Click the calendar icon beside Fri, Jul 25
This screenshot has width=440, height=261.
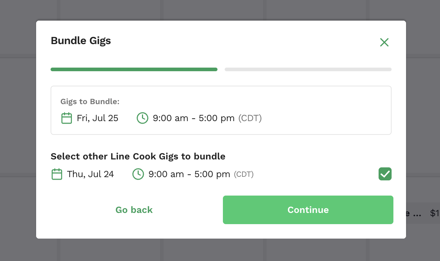tap(66, 118)
